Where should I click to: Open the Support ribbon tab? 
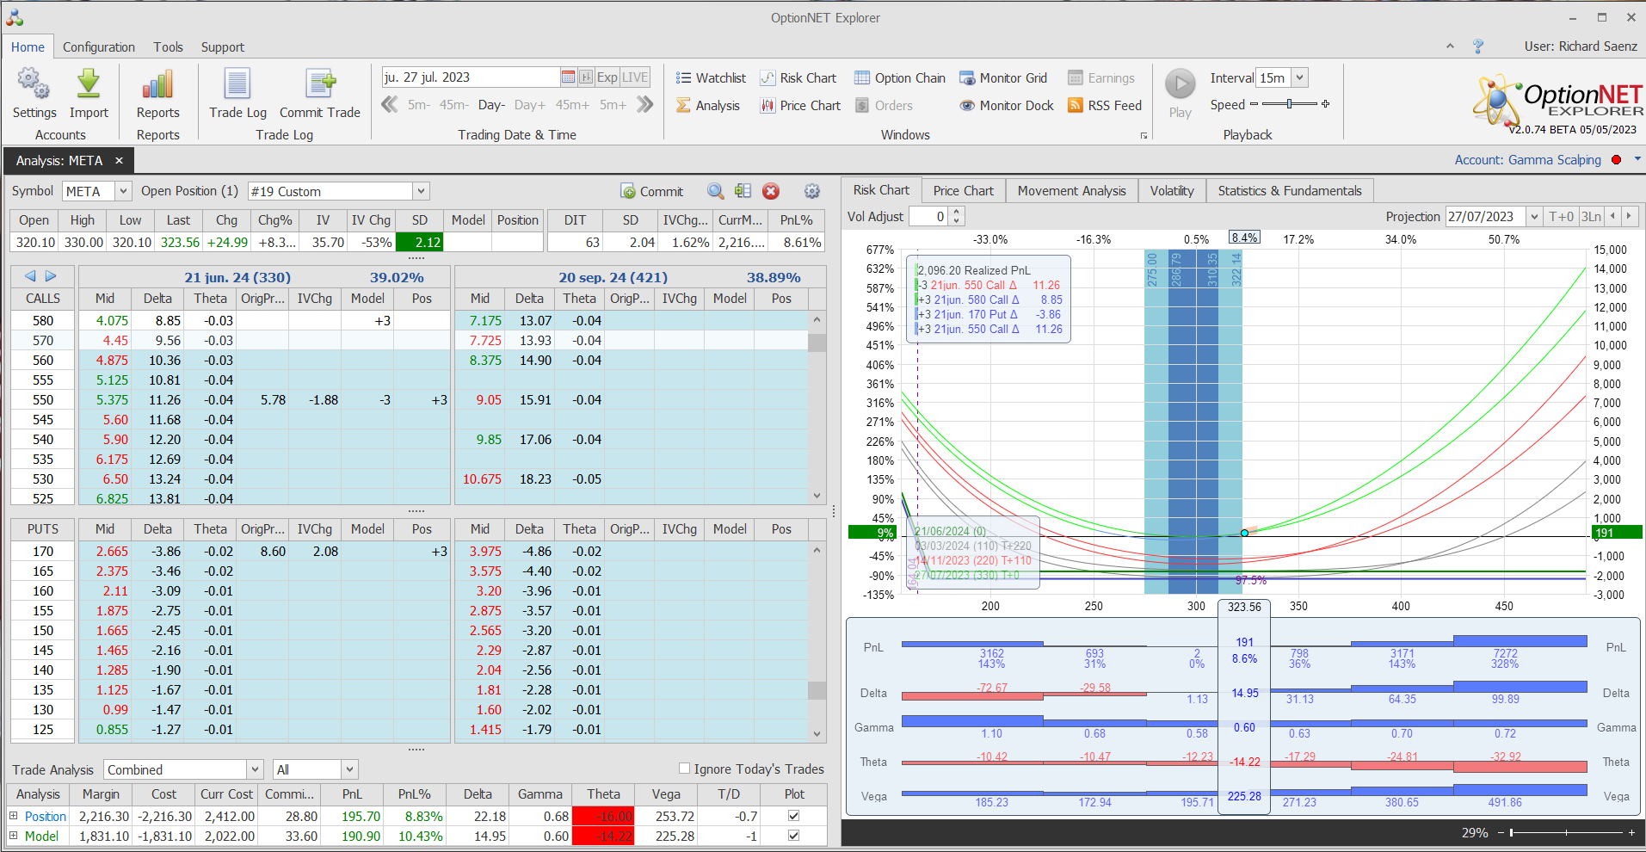[x=223, y=47]
